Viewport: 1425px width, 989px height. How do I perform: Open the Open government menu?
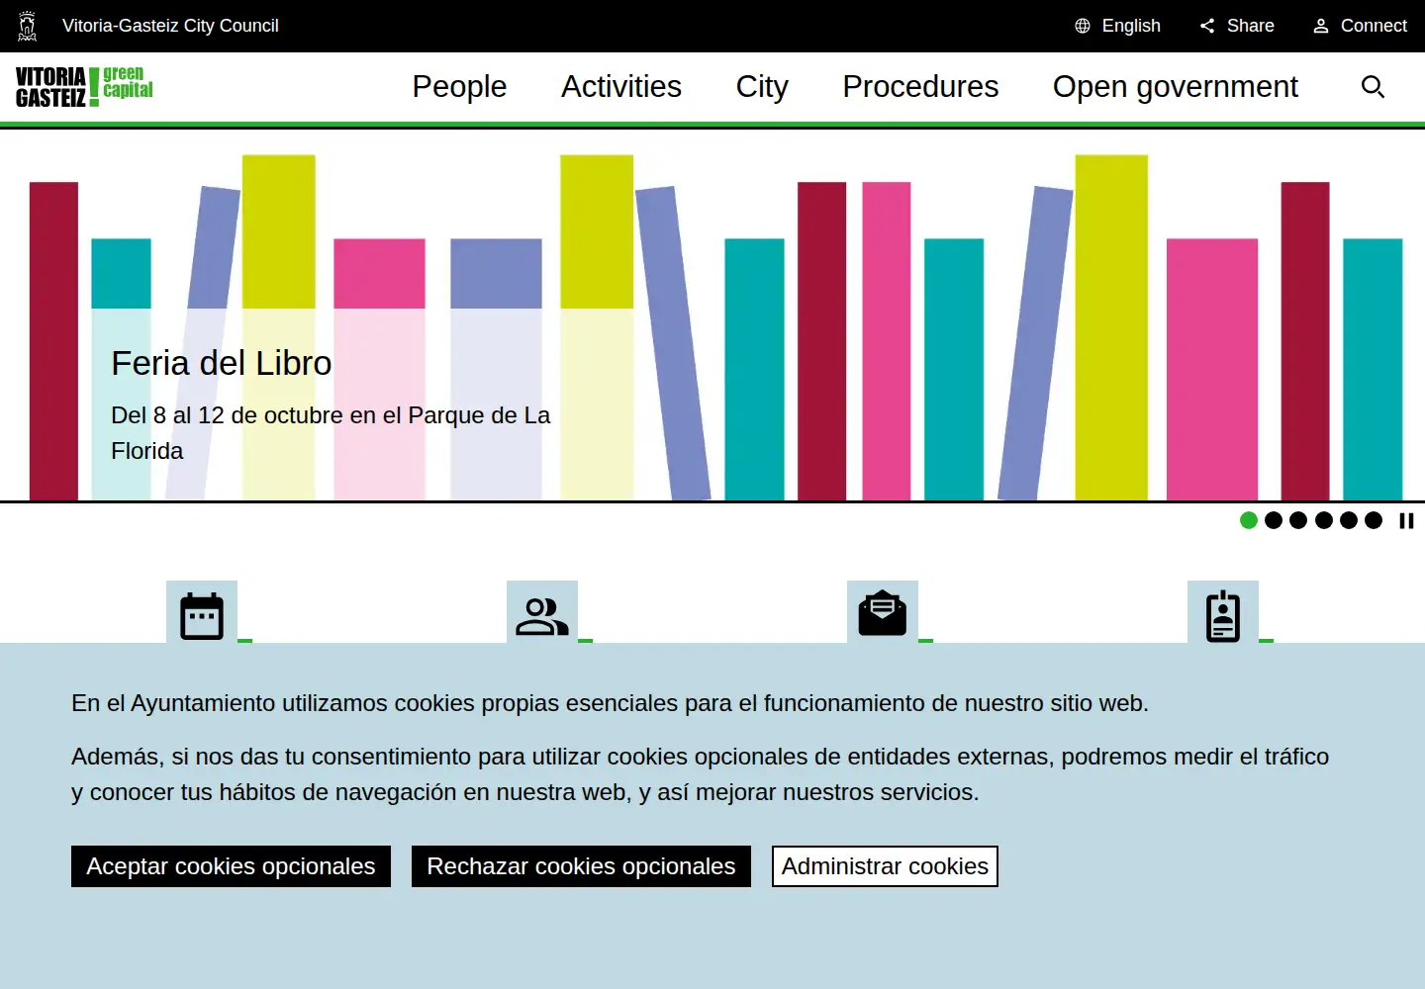(x=1176, y=87)
